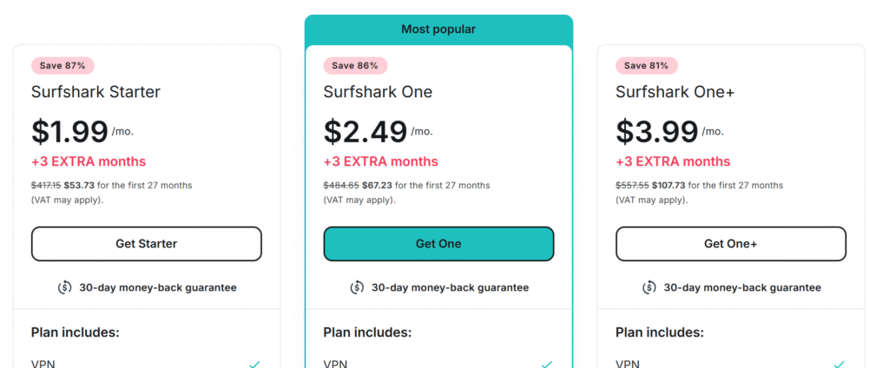Image resolution: width=889 pixels, height=368 pixels.
Task: Click the Surfshark One+ plan title
Action: 675,92
